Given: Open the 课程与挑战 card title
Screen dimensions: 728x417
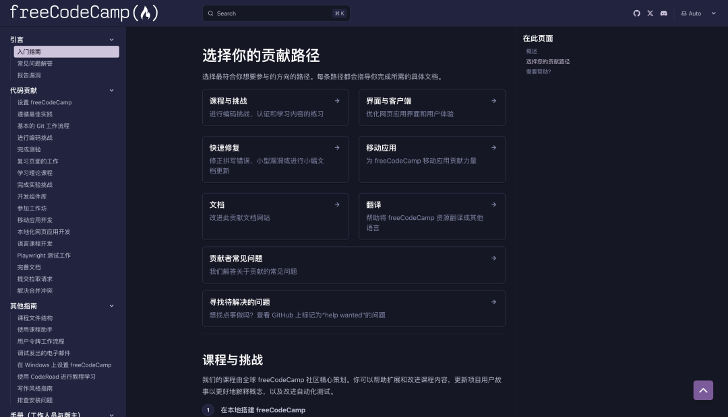Looking at the screenshot, I should click(228, 101).
